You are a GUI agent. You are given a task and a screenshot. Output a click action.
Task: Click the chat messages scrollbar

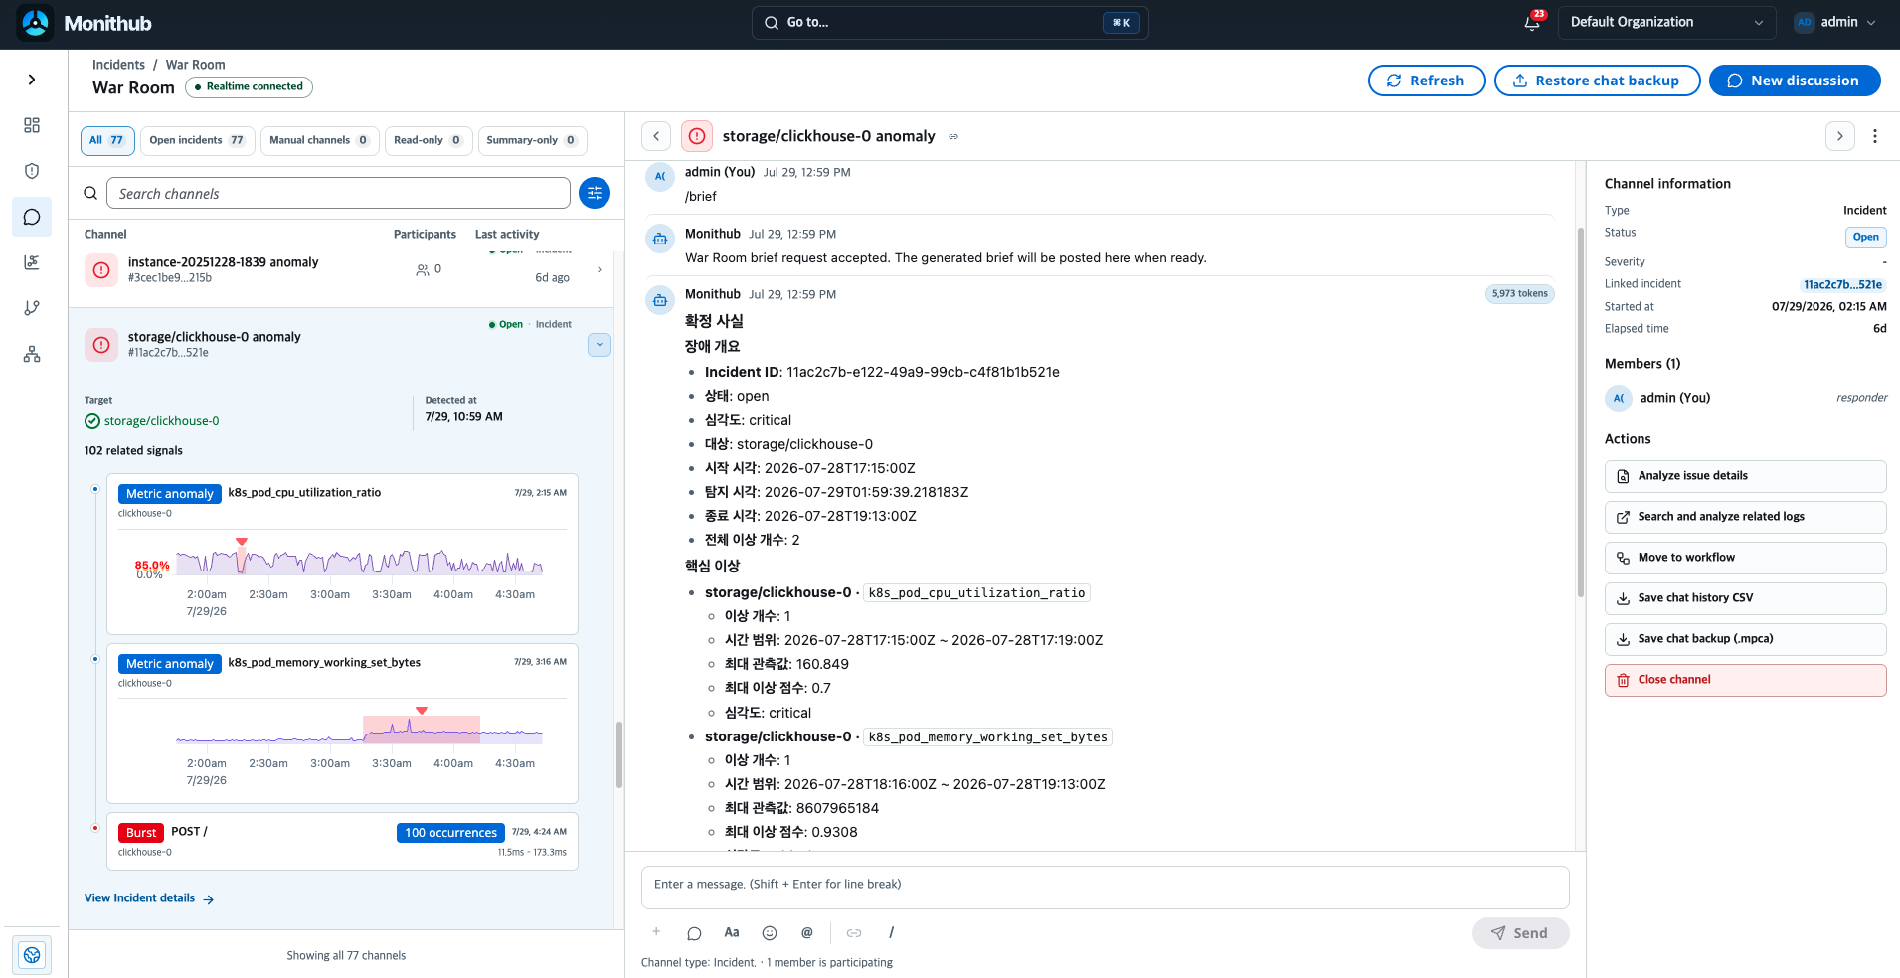tap(1580, 412)
